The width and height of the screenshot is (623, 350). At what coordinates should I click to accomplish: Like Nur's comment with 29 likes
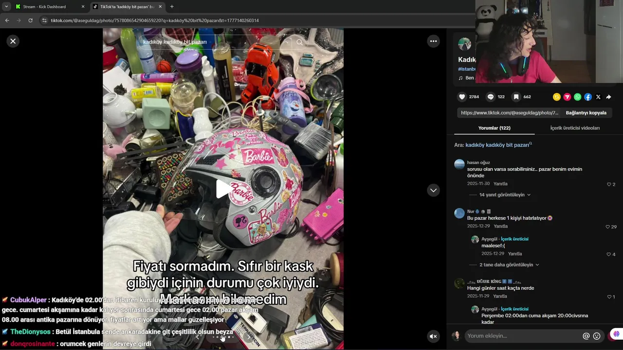point(608,227)
